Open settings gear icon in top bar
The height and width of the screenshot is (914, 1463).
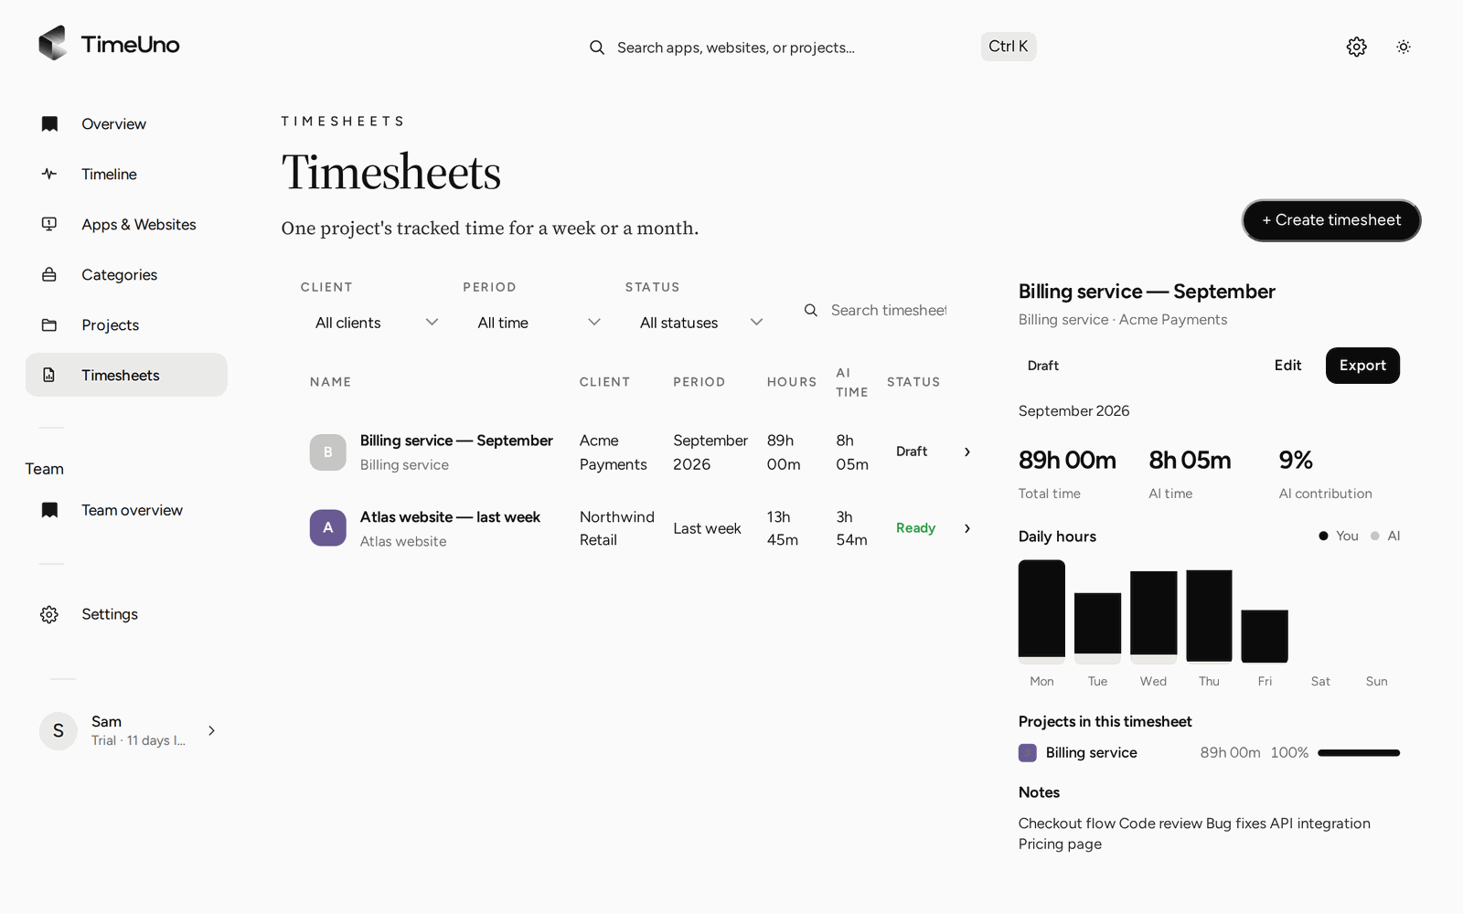(x=1357, y=47)
